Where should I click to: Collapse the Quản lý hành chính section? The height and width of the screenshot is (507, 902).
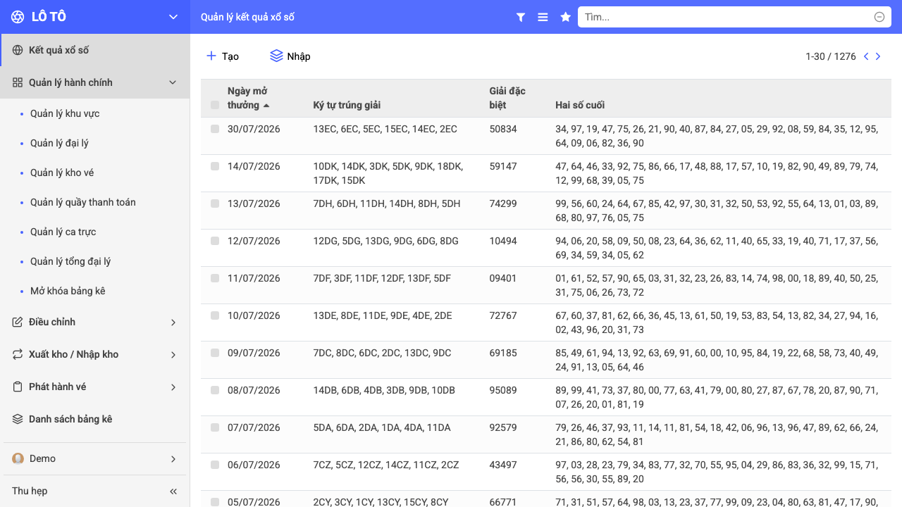173,82
